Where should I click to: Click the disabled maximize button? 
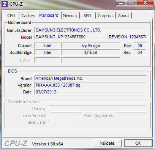pos(131,3)
